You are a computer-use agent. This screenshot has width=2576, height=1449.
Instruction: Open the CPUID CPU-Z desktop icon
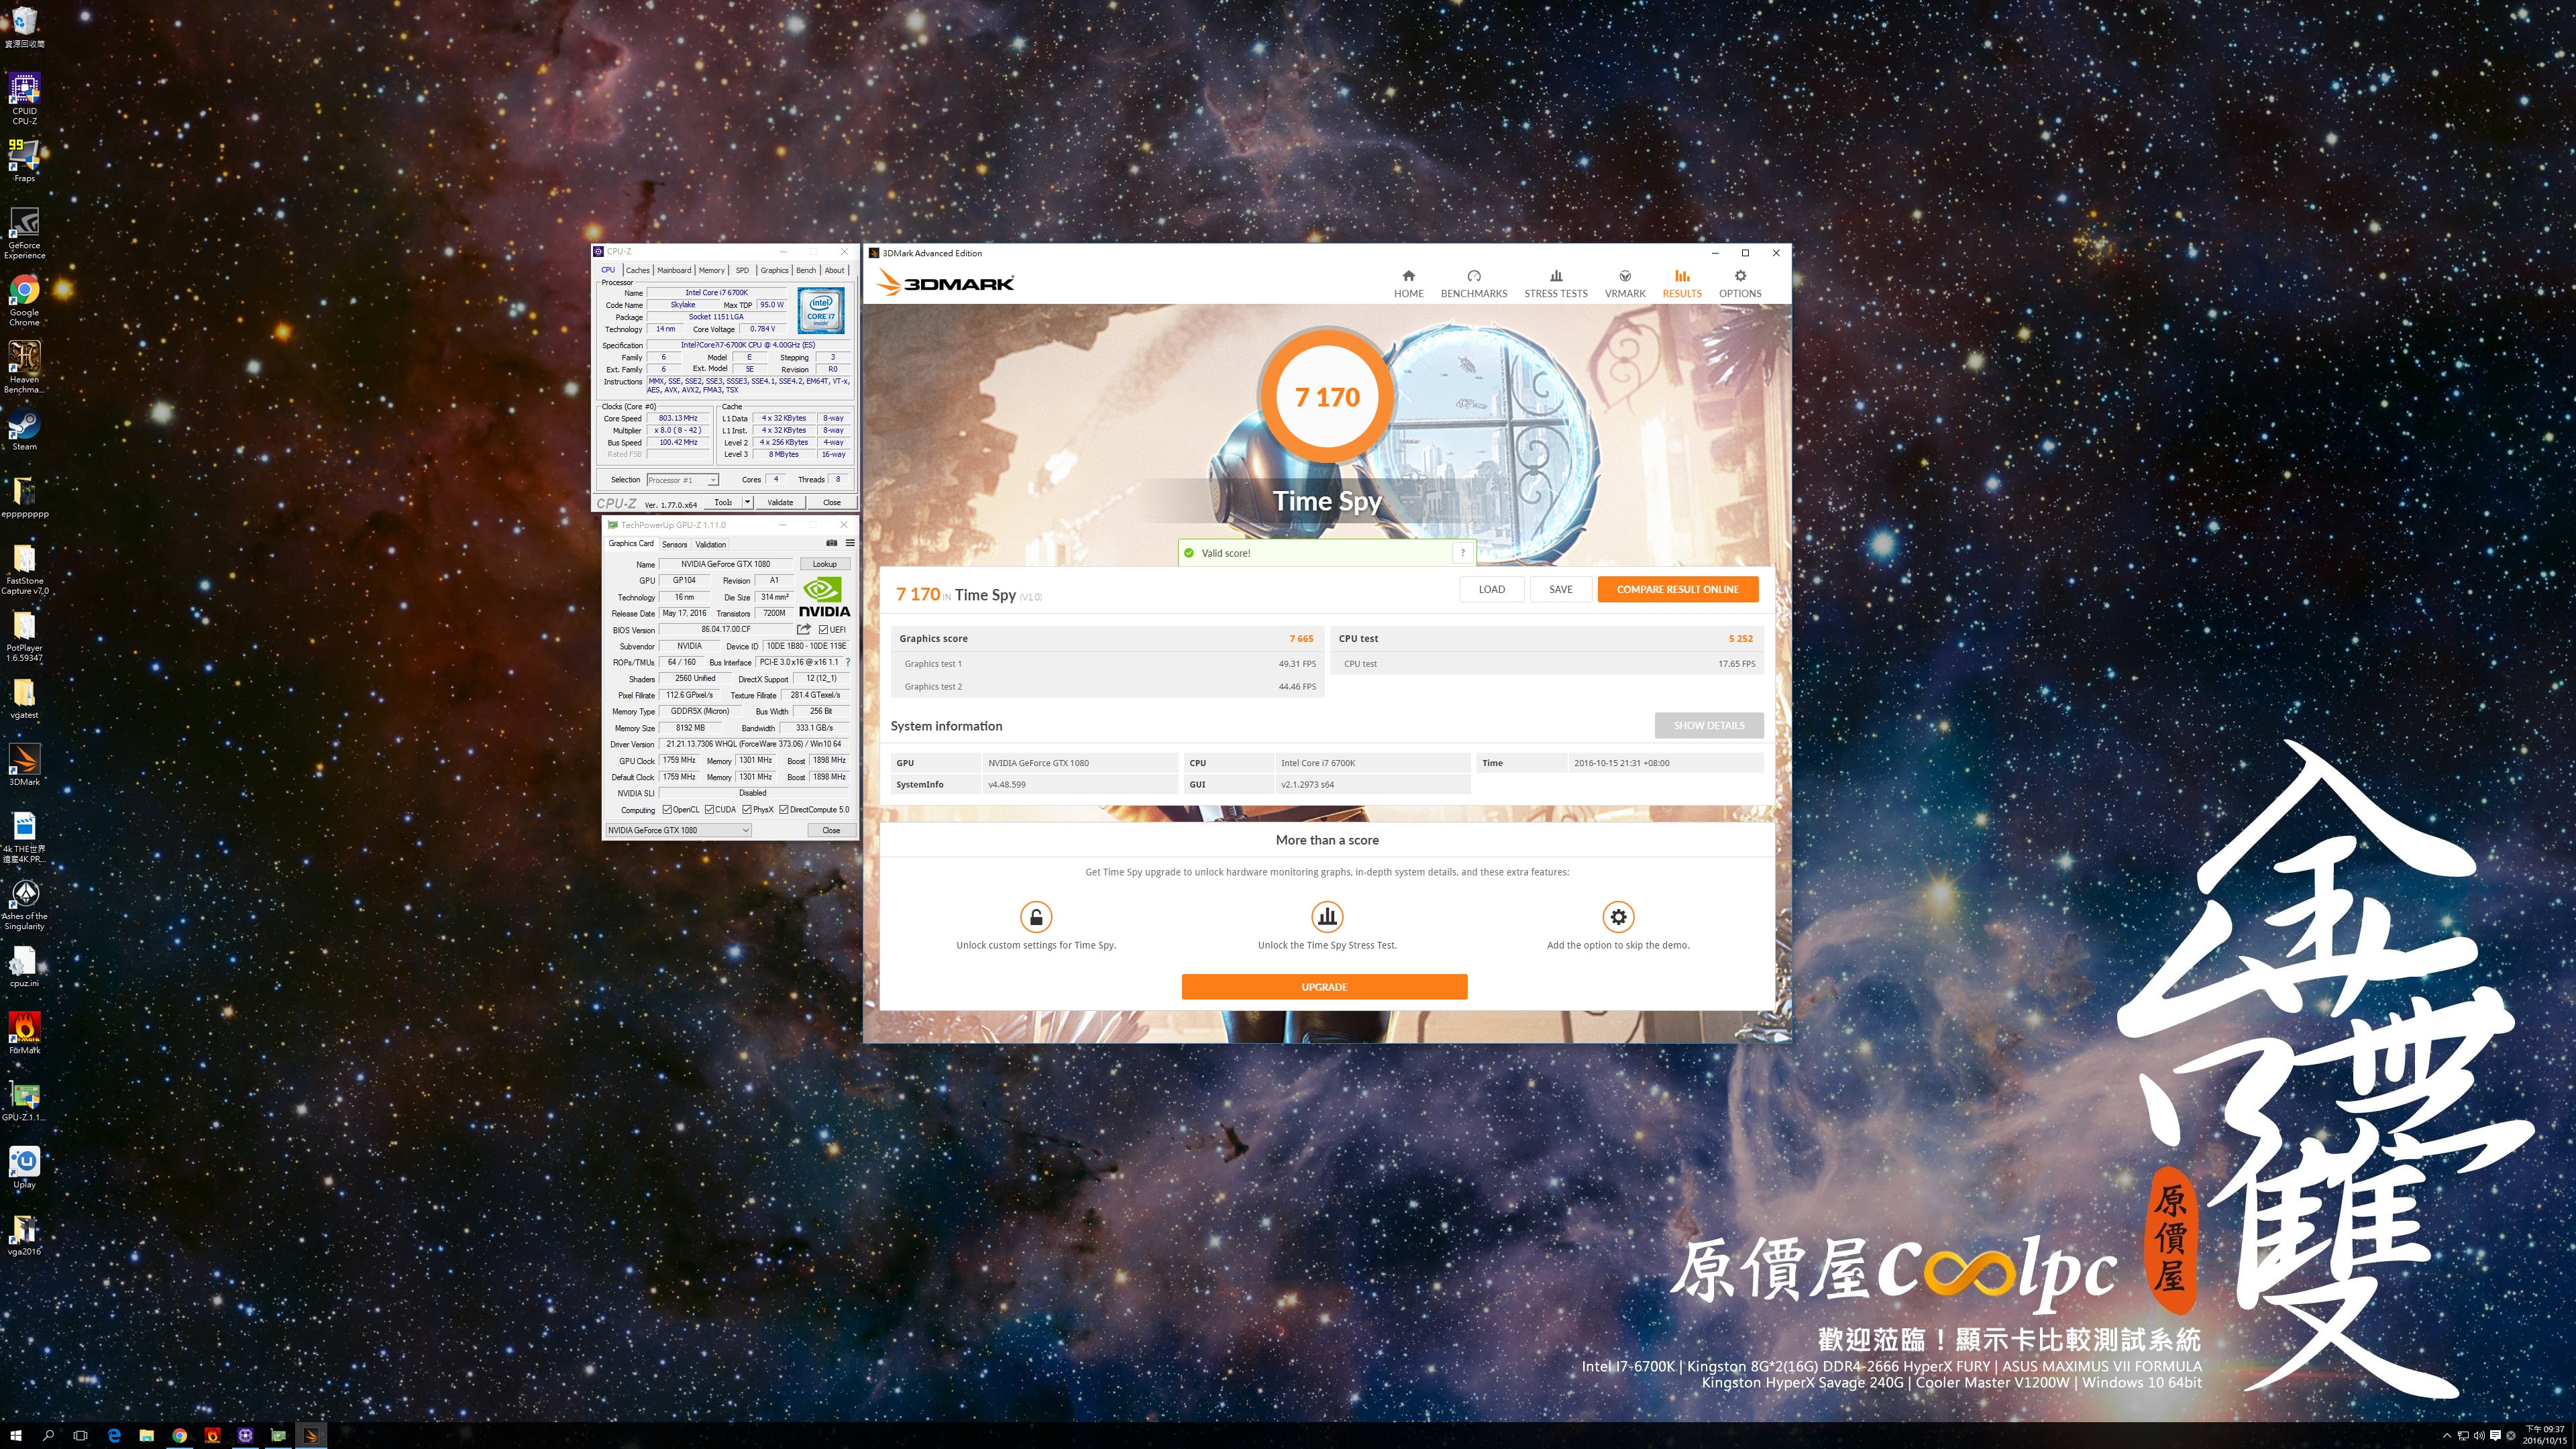24,98
